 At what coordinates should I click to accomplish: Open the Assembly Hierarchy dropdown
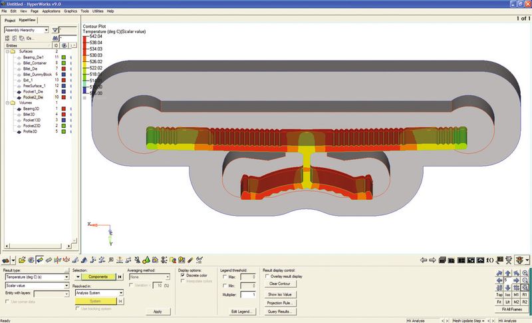pos(46,30)
